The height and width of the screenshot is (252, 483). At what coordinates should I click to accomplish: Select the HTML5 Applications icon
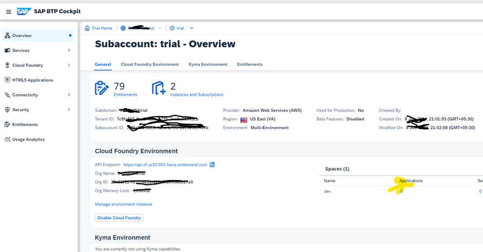tap(7, 80)
